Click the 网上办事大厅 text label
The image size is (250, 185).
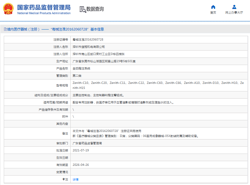pyautogui.click(x=234, y=13)
